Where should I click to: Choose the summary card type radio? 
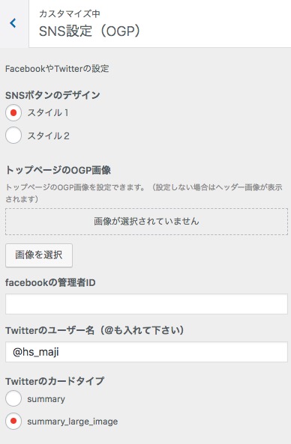click(13, 398)
